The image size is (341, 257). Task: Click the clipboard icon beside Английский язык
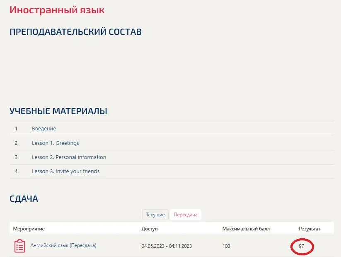pos(19,246)
